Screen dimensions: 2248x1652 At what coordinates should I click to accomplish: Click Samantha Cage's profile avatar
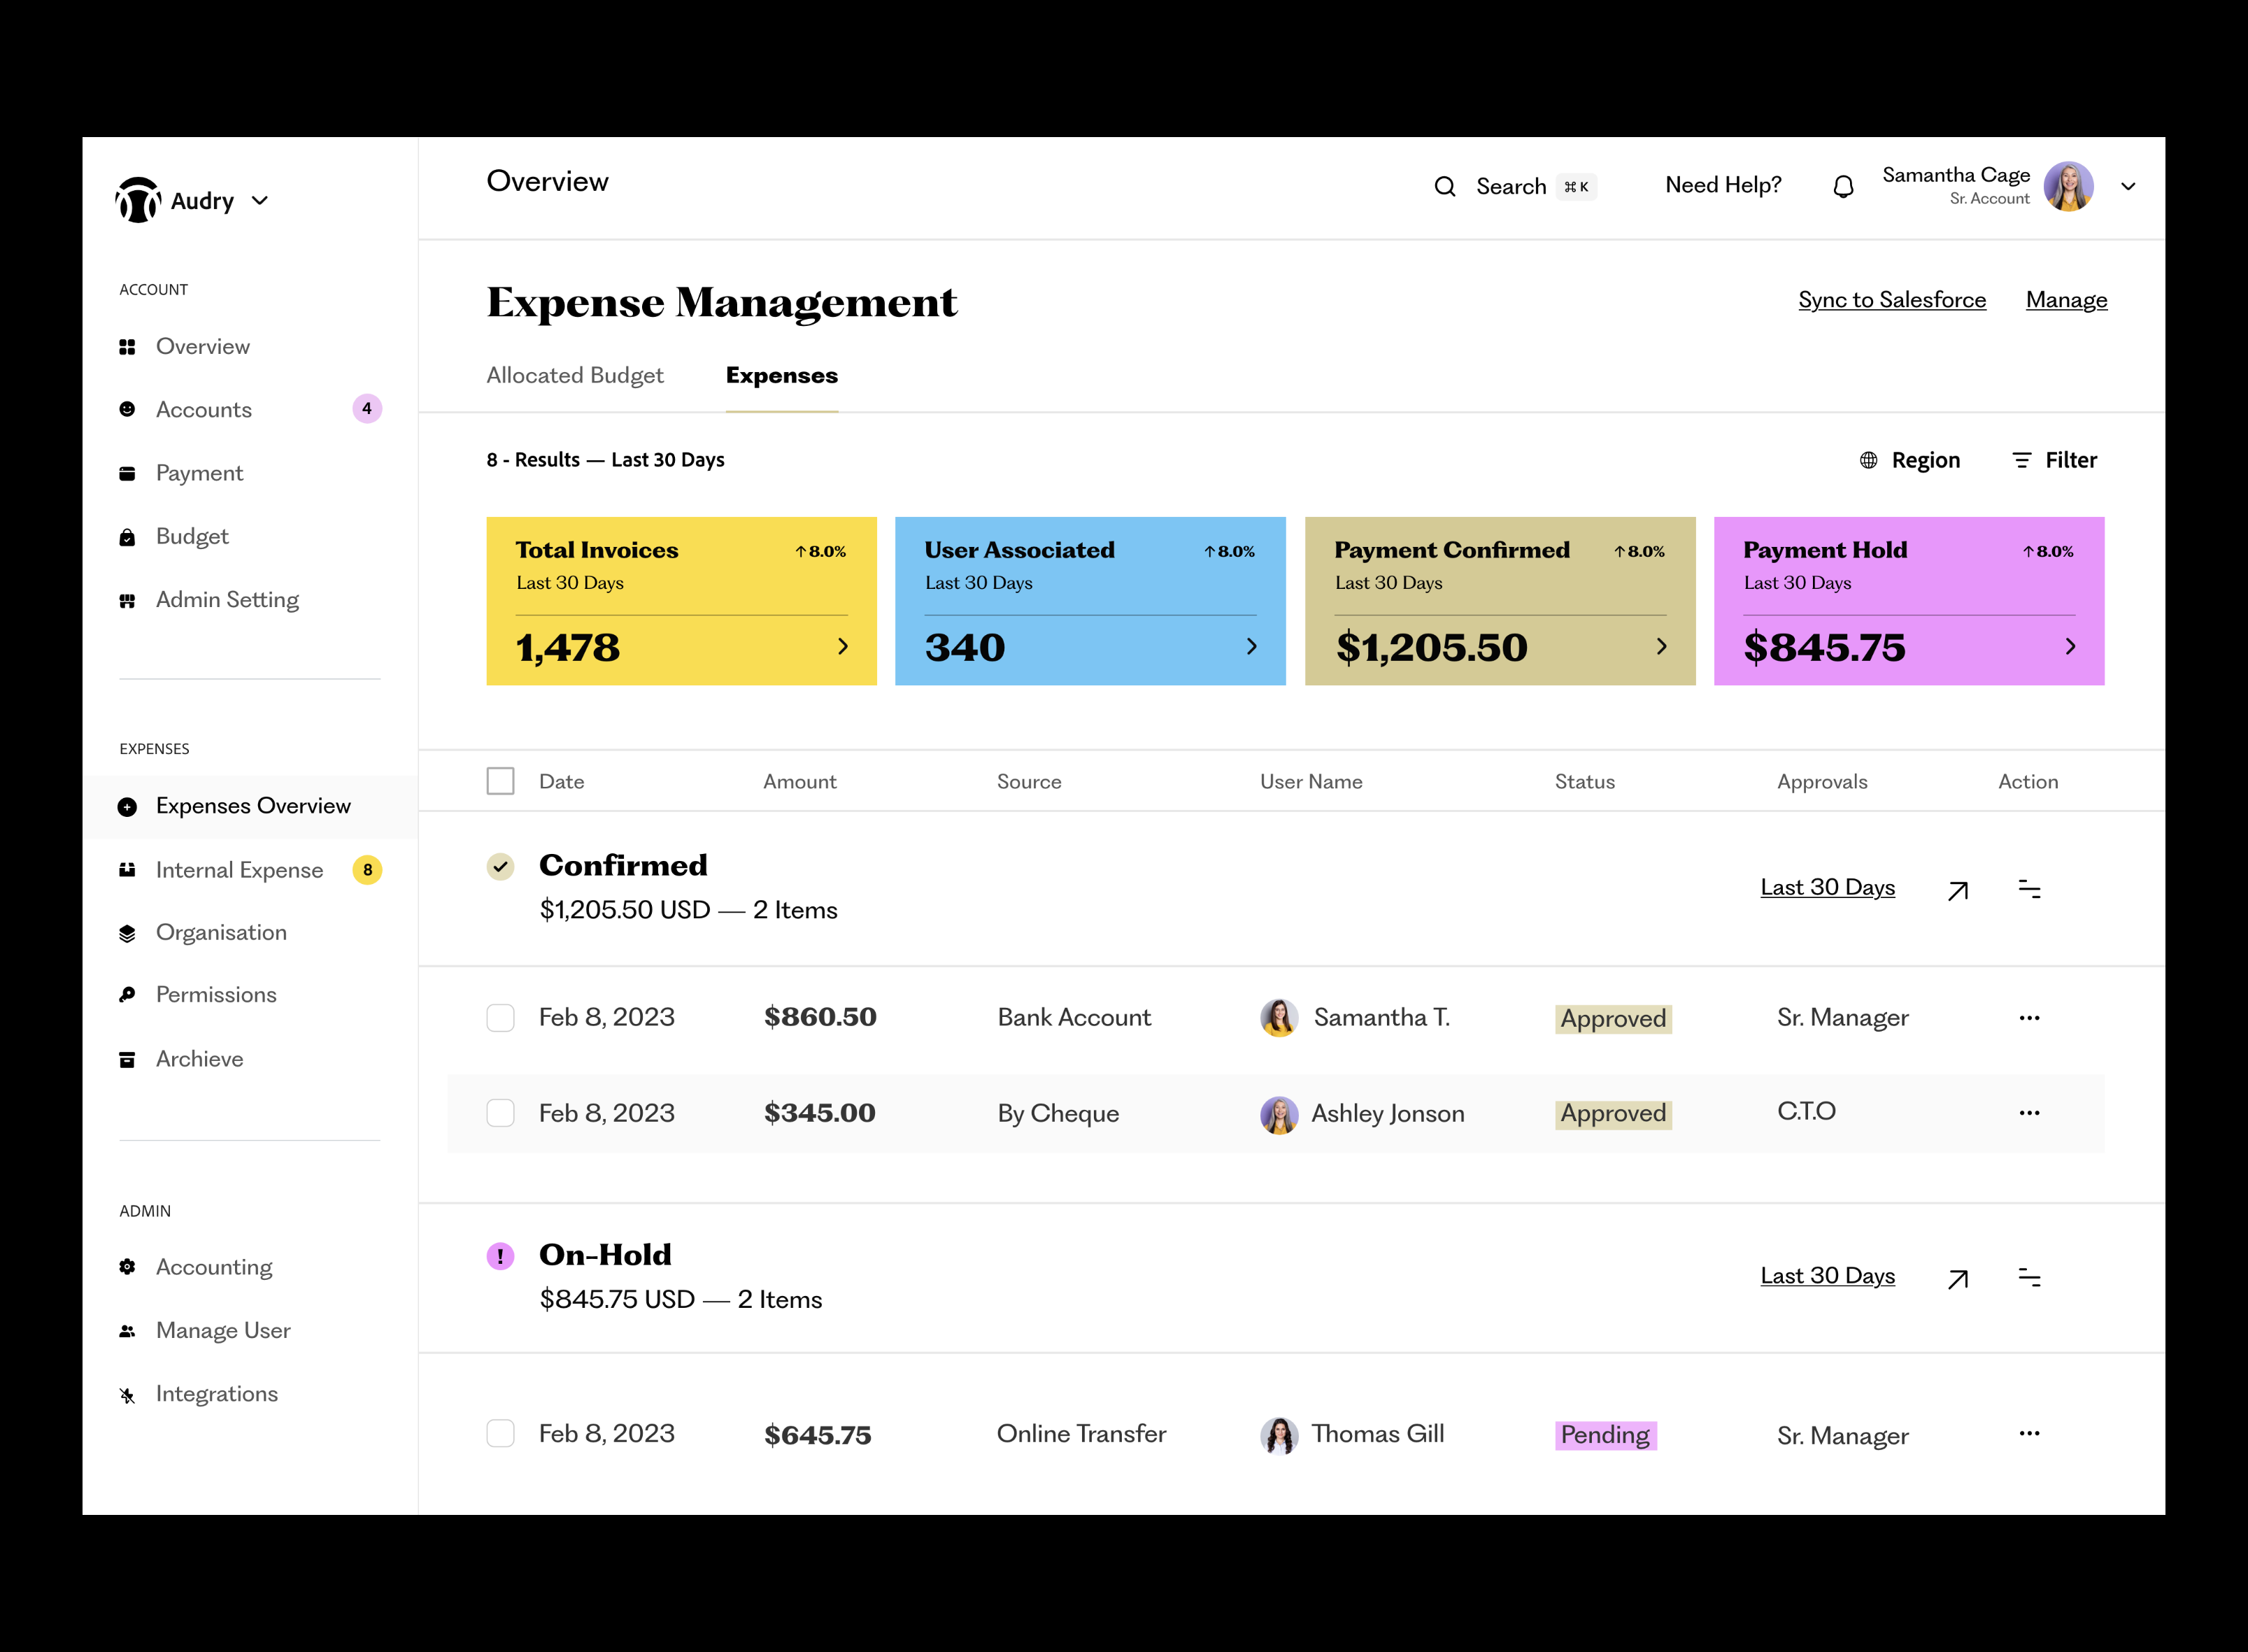[2068, 187]
